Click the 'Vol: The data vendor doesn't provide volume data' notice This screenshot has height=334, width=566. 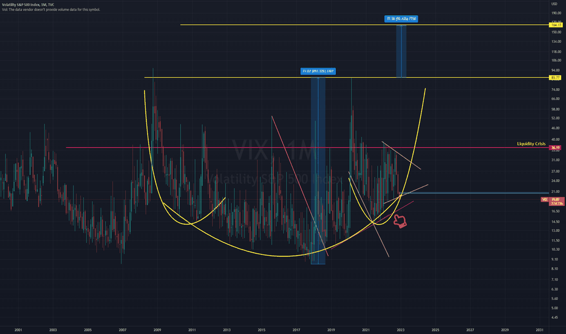51,10
